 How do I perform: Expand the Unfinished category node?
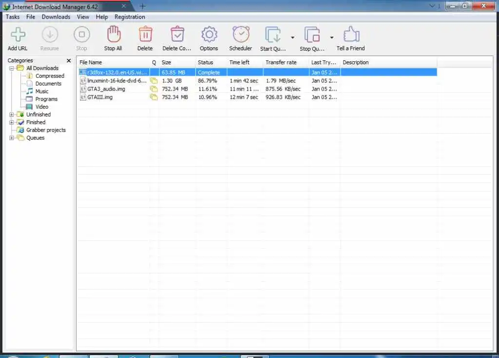(12, 114)
